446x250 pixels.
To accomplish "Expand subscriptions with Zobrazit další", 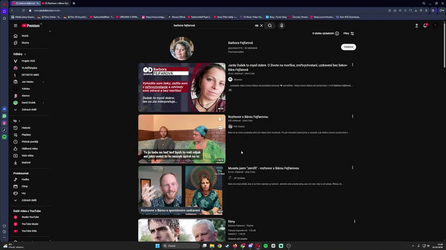I will point(29,110).
